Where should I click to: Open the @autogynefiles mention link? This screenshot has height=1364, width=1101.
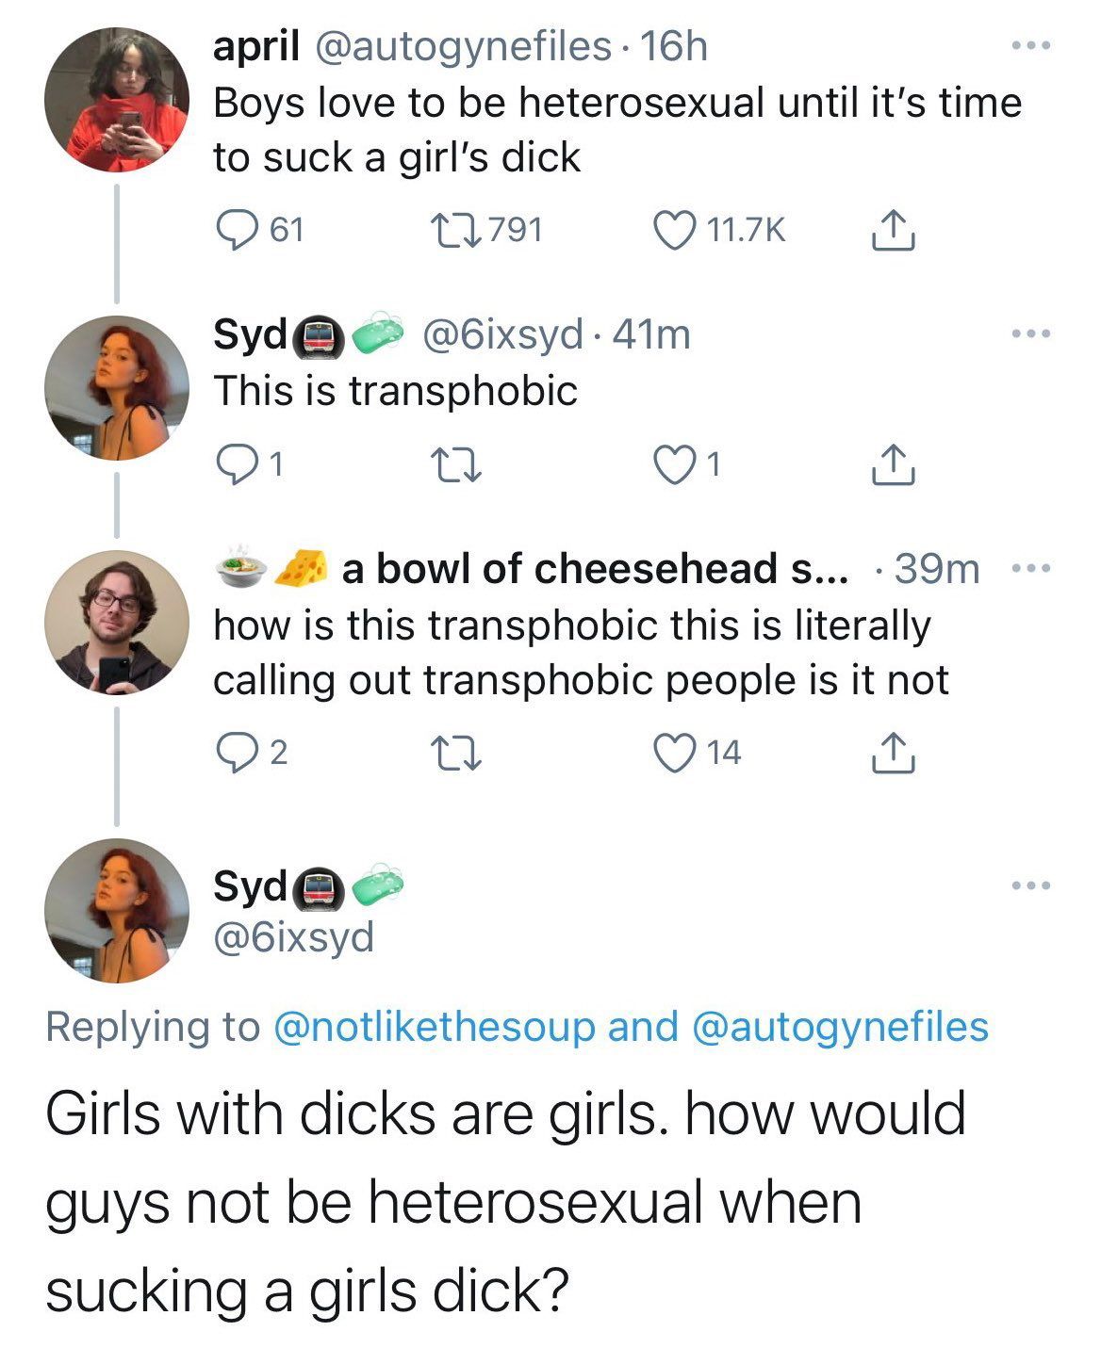(840, 1027)
